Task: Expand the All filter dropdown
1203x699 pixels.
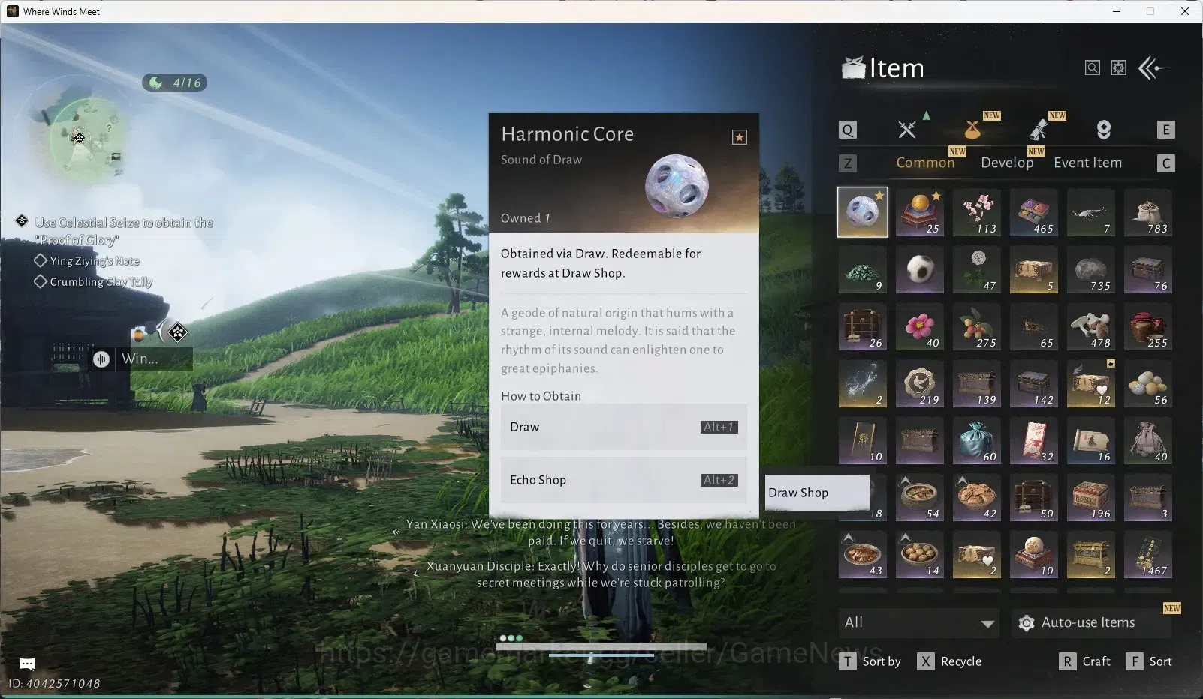Action: tap(919, 622)
